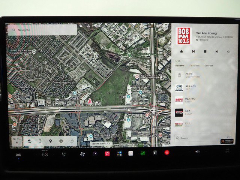Skip to next radio station

[x=217, y=52]
